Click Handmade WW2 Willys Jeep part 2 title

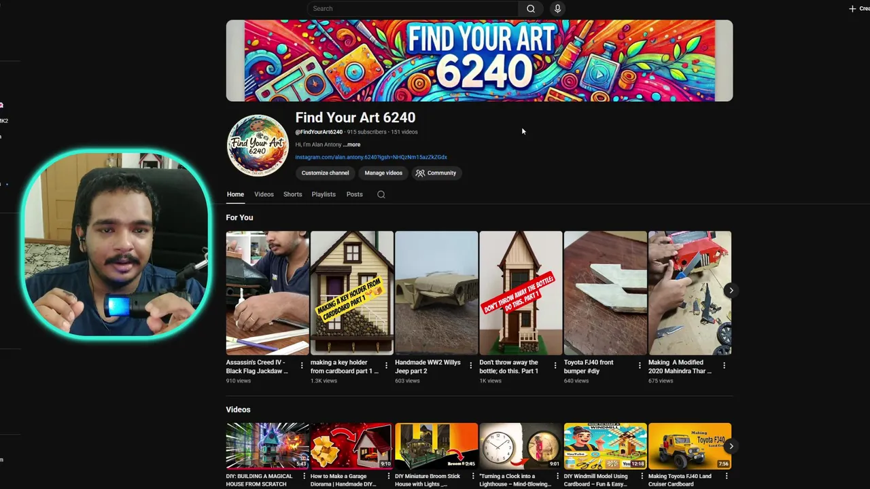pyautogui.click(x=428, y=367)
